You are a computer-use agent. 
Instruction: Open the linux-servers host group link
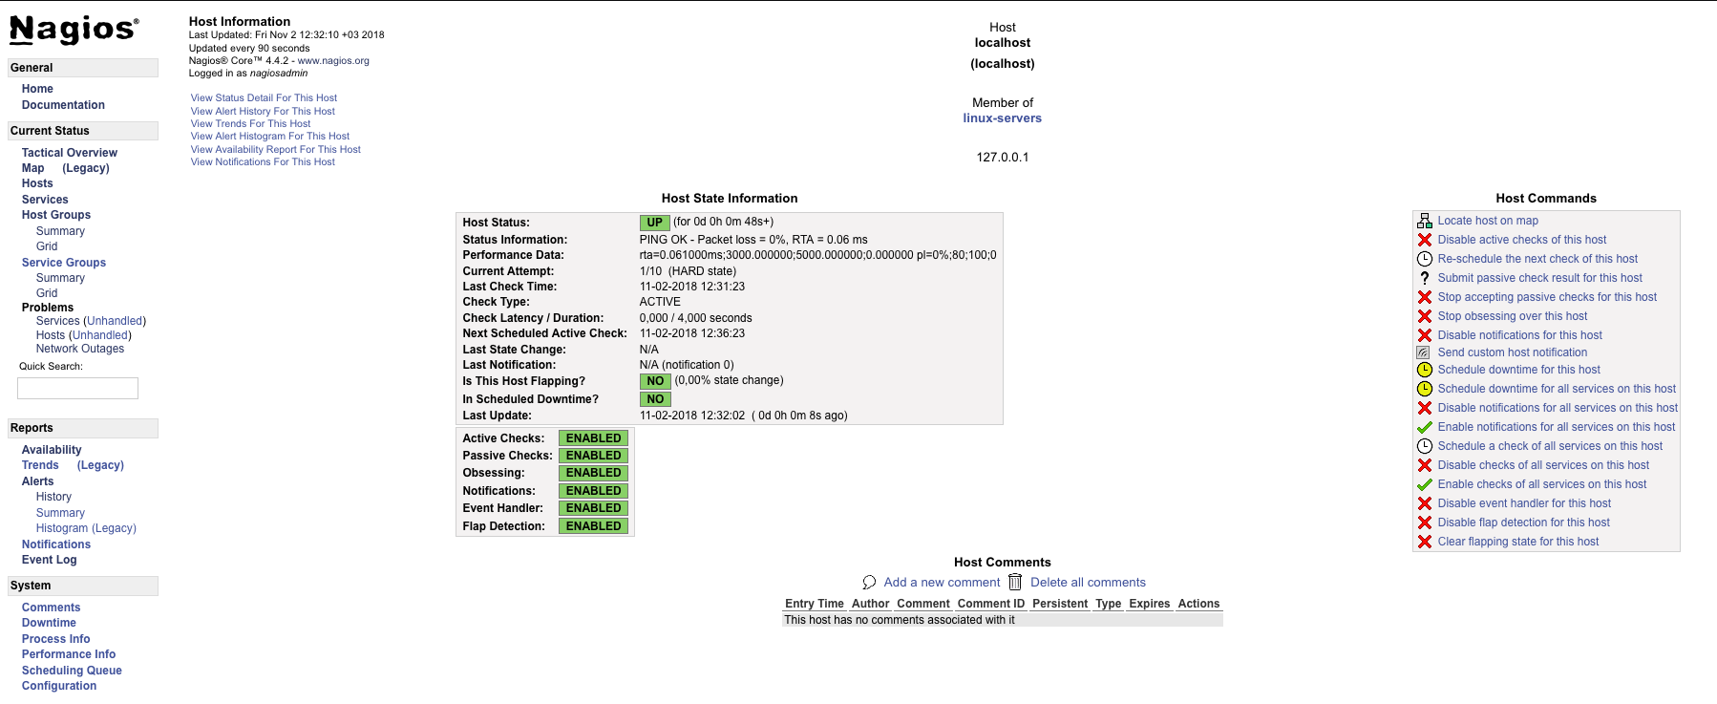(1002, 118)
